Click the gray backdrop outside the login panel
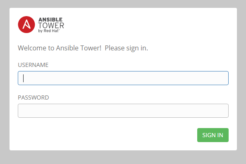 click(123, 157)
